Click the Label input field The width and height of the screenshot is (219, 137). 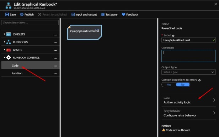pyautogui.click(x=188, y=40)
